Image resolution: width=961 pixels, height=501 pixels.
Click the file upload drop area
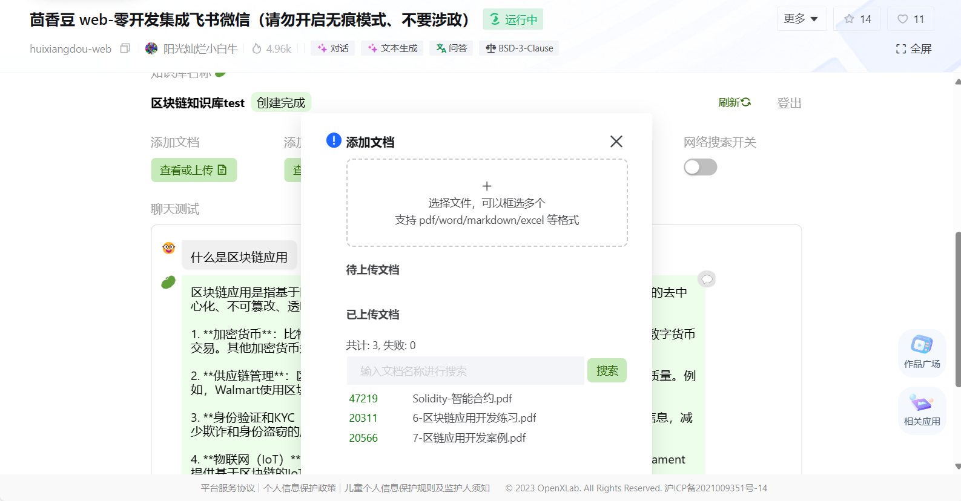[487, 203]
